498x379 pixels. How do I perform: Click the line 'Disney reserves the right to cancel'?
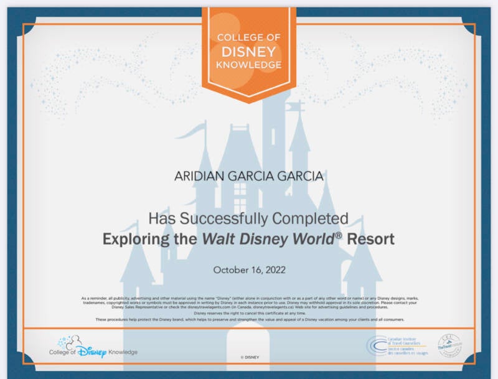pos(250,313)
